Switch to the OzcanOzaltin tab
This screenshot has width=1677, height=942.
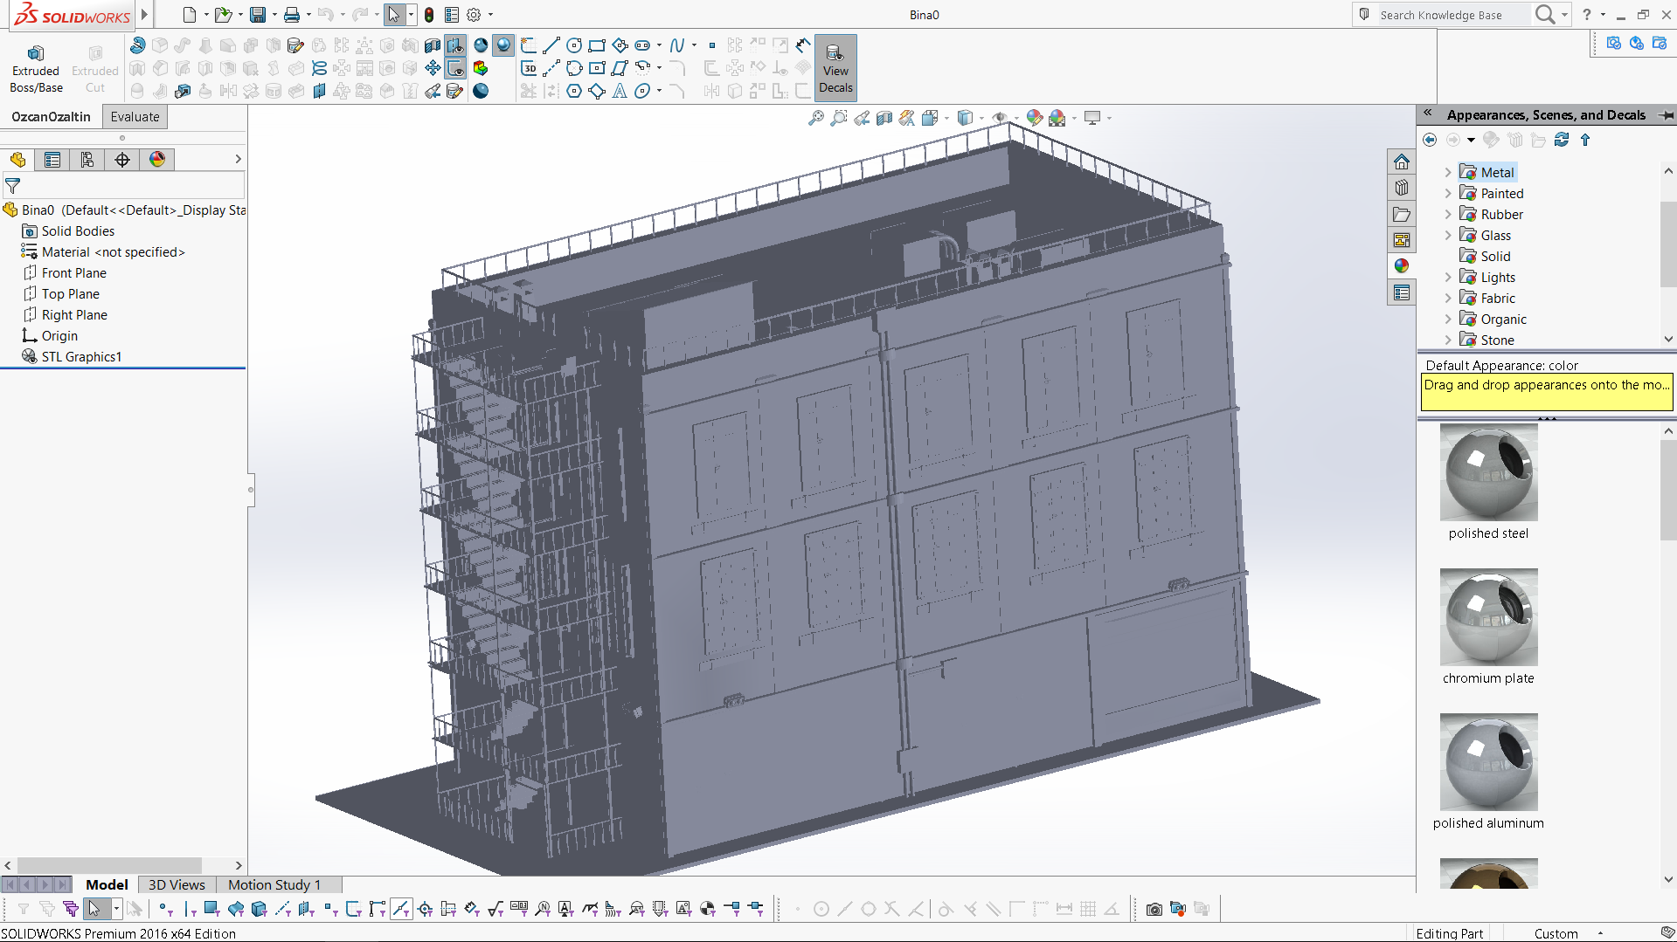(x=51, y=117)
